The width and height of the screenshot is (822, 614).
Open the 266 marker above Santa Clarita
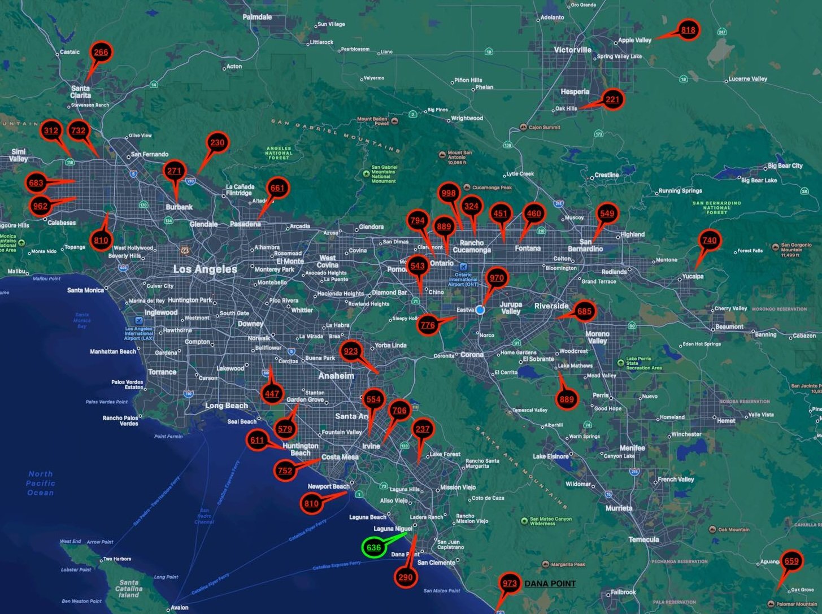(x=101, y=53)
